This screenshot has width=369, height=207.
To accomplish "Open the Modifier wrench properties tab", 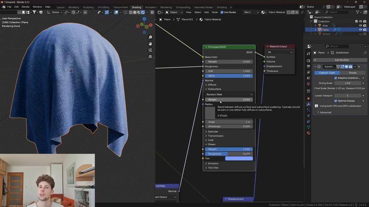I will click(x=308, y=104).
